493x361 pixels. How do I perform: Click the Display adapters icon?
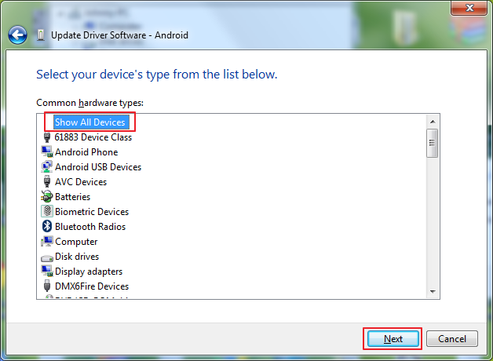point(47,272)
